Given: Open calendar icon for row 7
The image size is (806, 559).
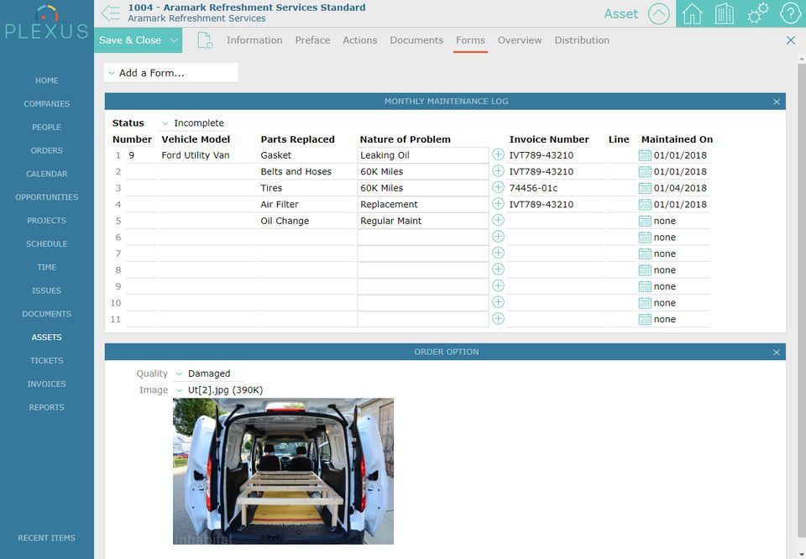Looking at the screenshot, I should click(645, 253).
